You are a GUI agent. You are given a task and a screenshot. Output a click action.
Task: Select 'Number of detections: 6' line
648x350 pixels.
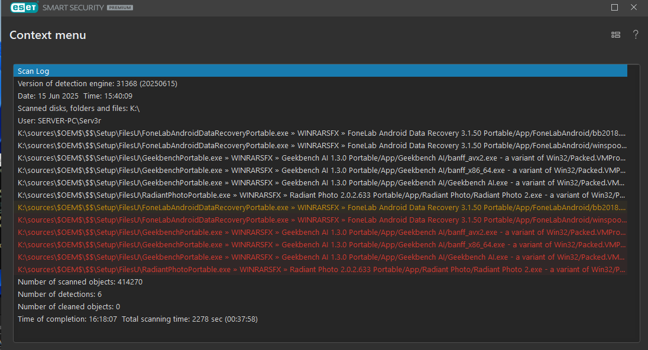(320, 294)
